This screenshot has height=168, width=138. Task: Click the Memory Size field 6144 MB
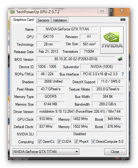click(51, 104)
